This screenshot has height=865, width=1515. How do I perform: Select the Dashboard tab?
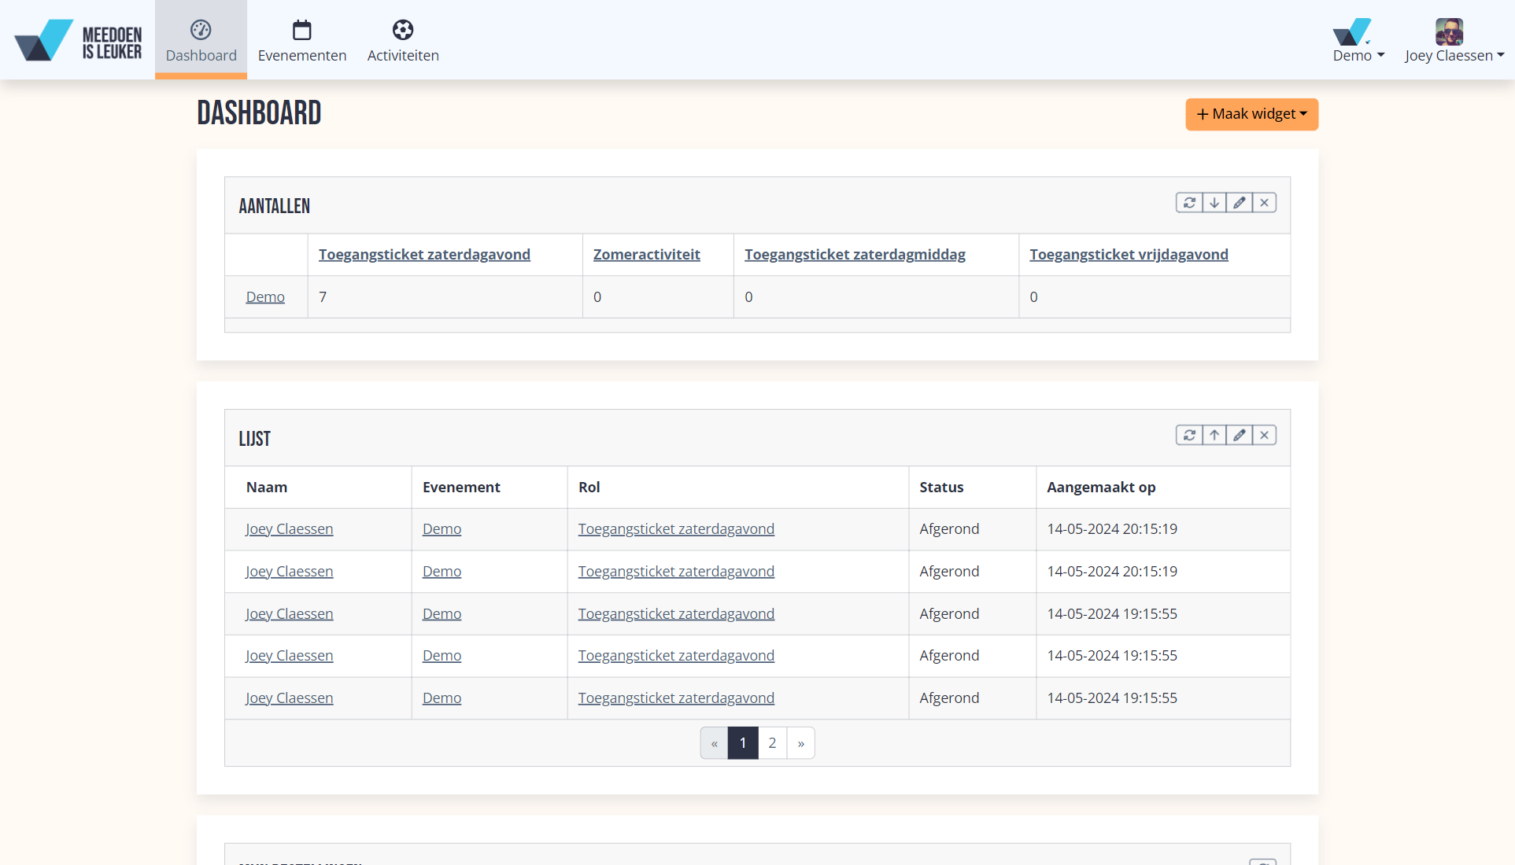201,41
